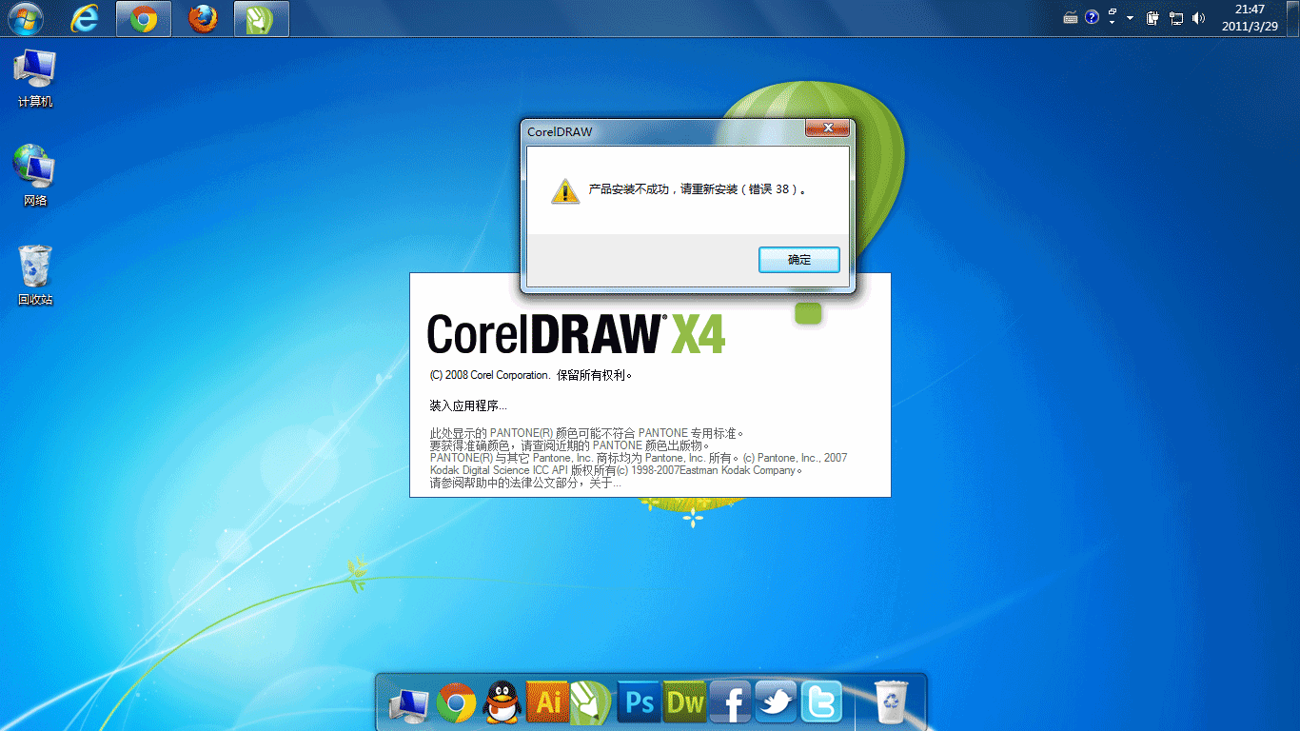Click the '装入应用程序...' splash text
Viewport: 1300px width, 731px height.
[x=467, y=405]
